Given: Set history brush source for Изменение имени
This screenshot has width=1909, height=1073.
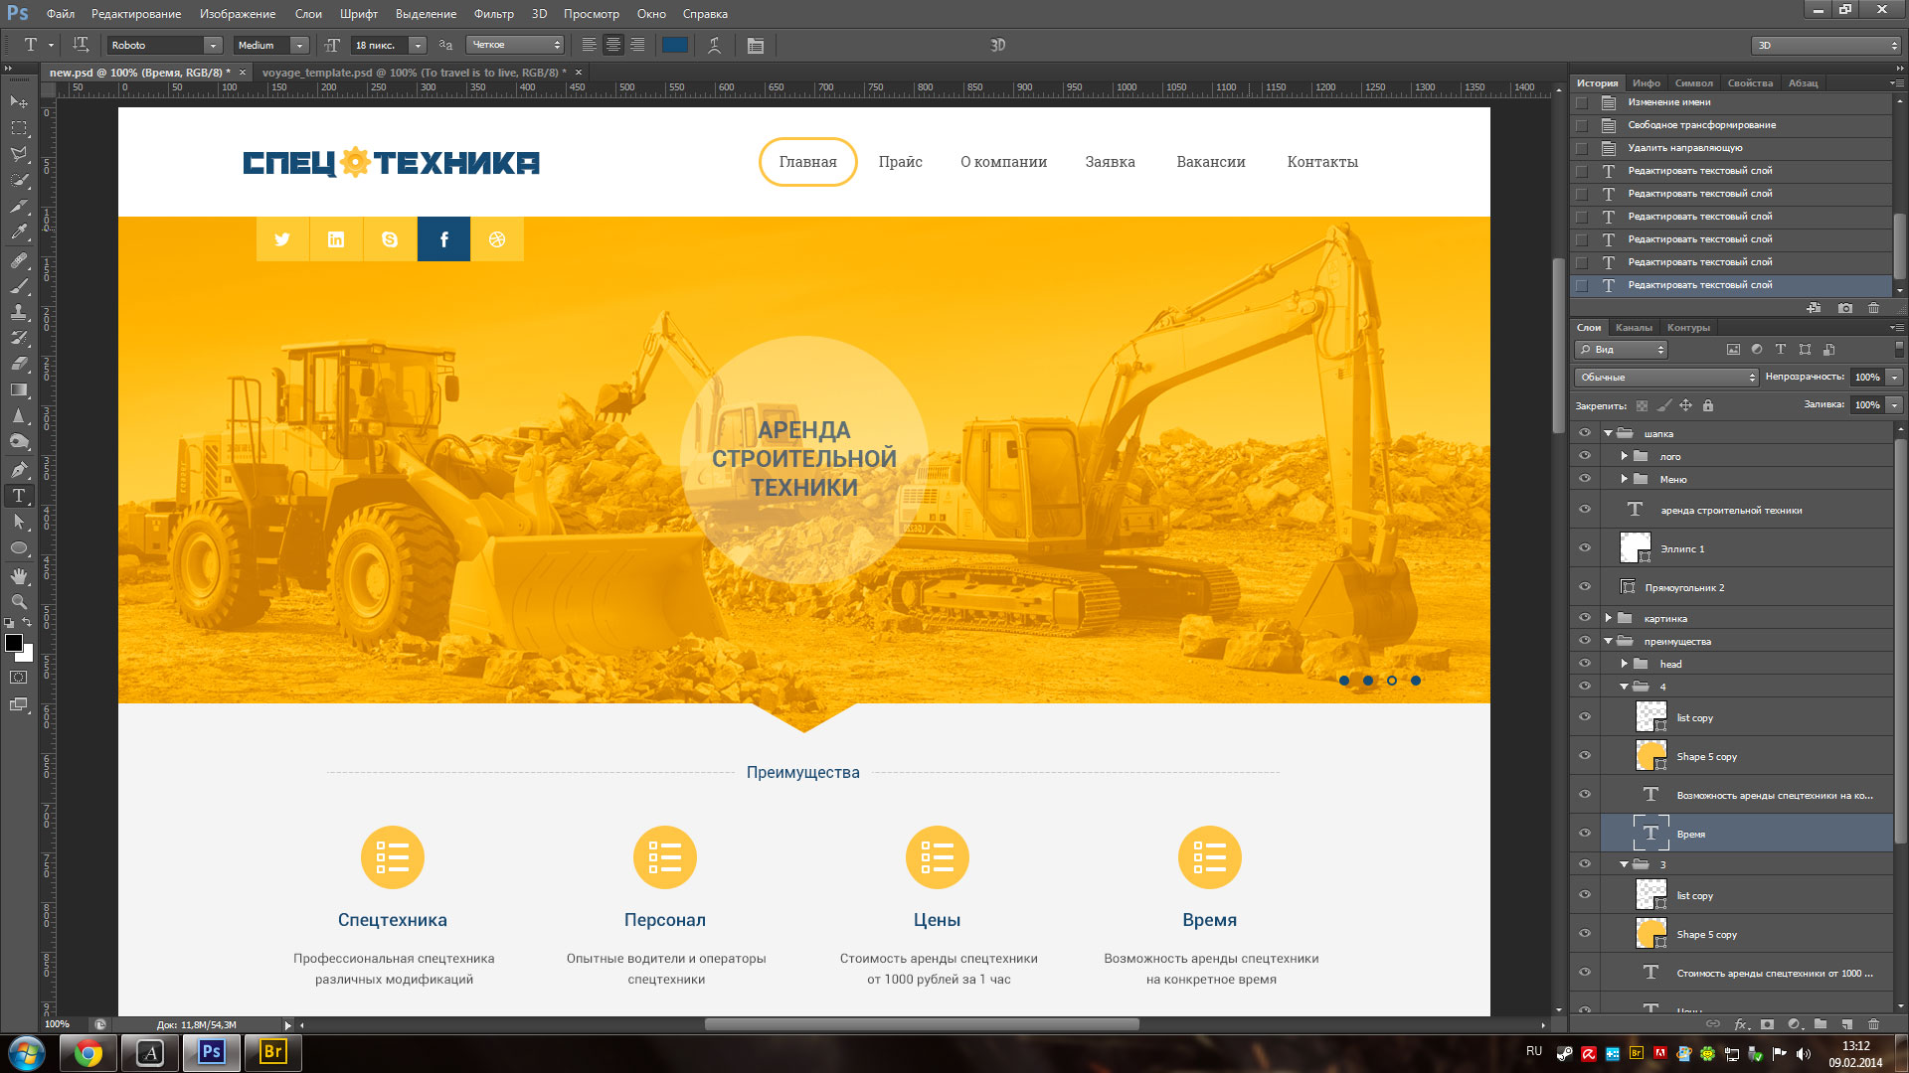Looking at the screenshot, I should (x=1582, y=102).
